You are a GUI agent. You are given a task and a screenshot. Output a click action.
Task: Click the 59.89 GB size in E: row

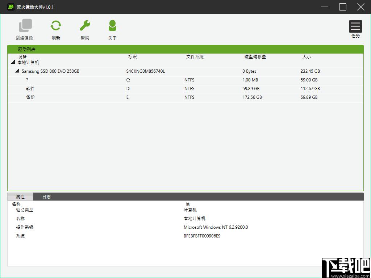pyautogui.click(x=309, y=97)
